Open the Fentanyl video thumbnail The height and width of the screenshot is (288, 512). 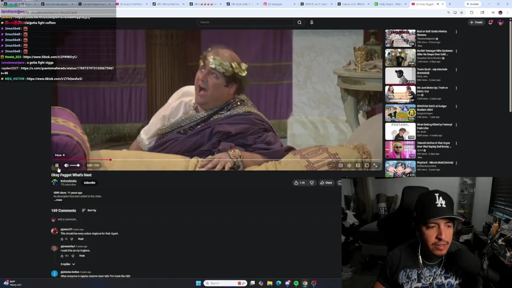tap(400, 131)
